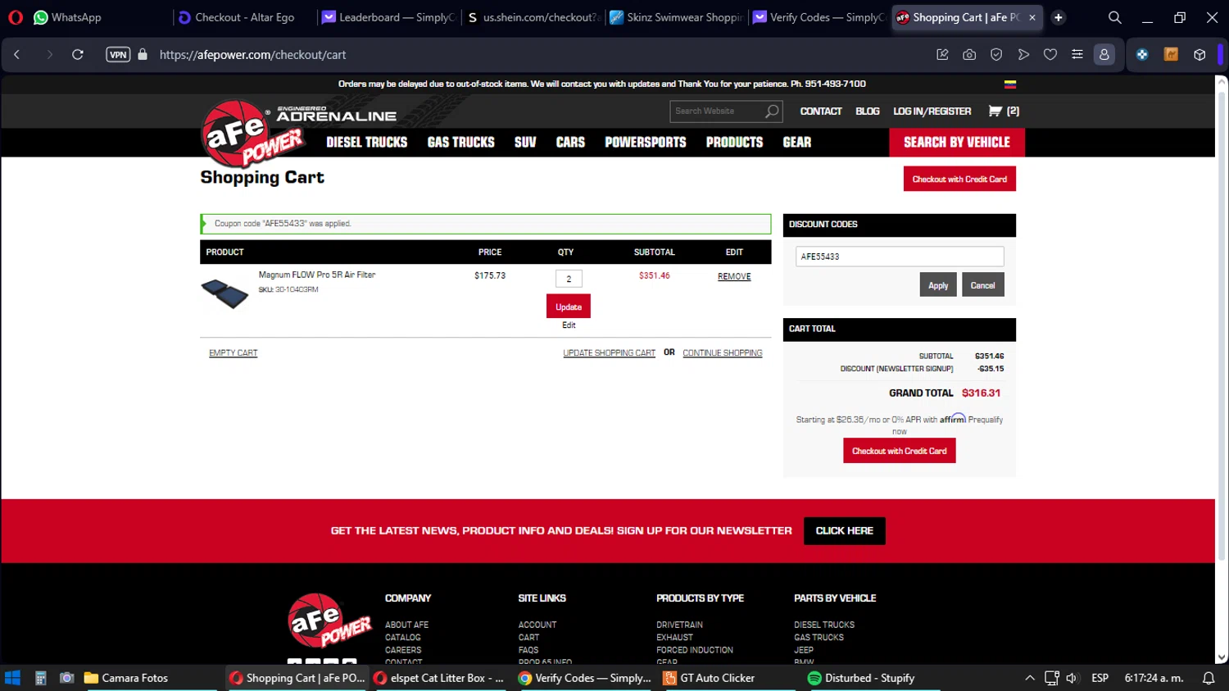Screen dimensions: 1229x691
Task: Click the aFe Power logo in header
Action: point(252,134)
